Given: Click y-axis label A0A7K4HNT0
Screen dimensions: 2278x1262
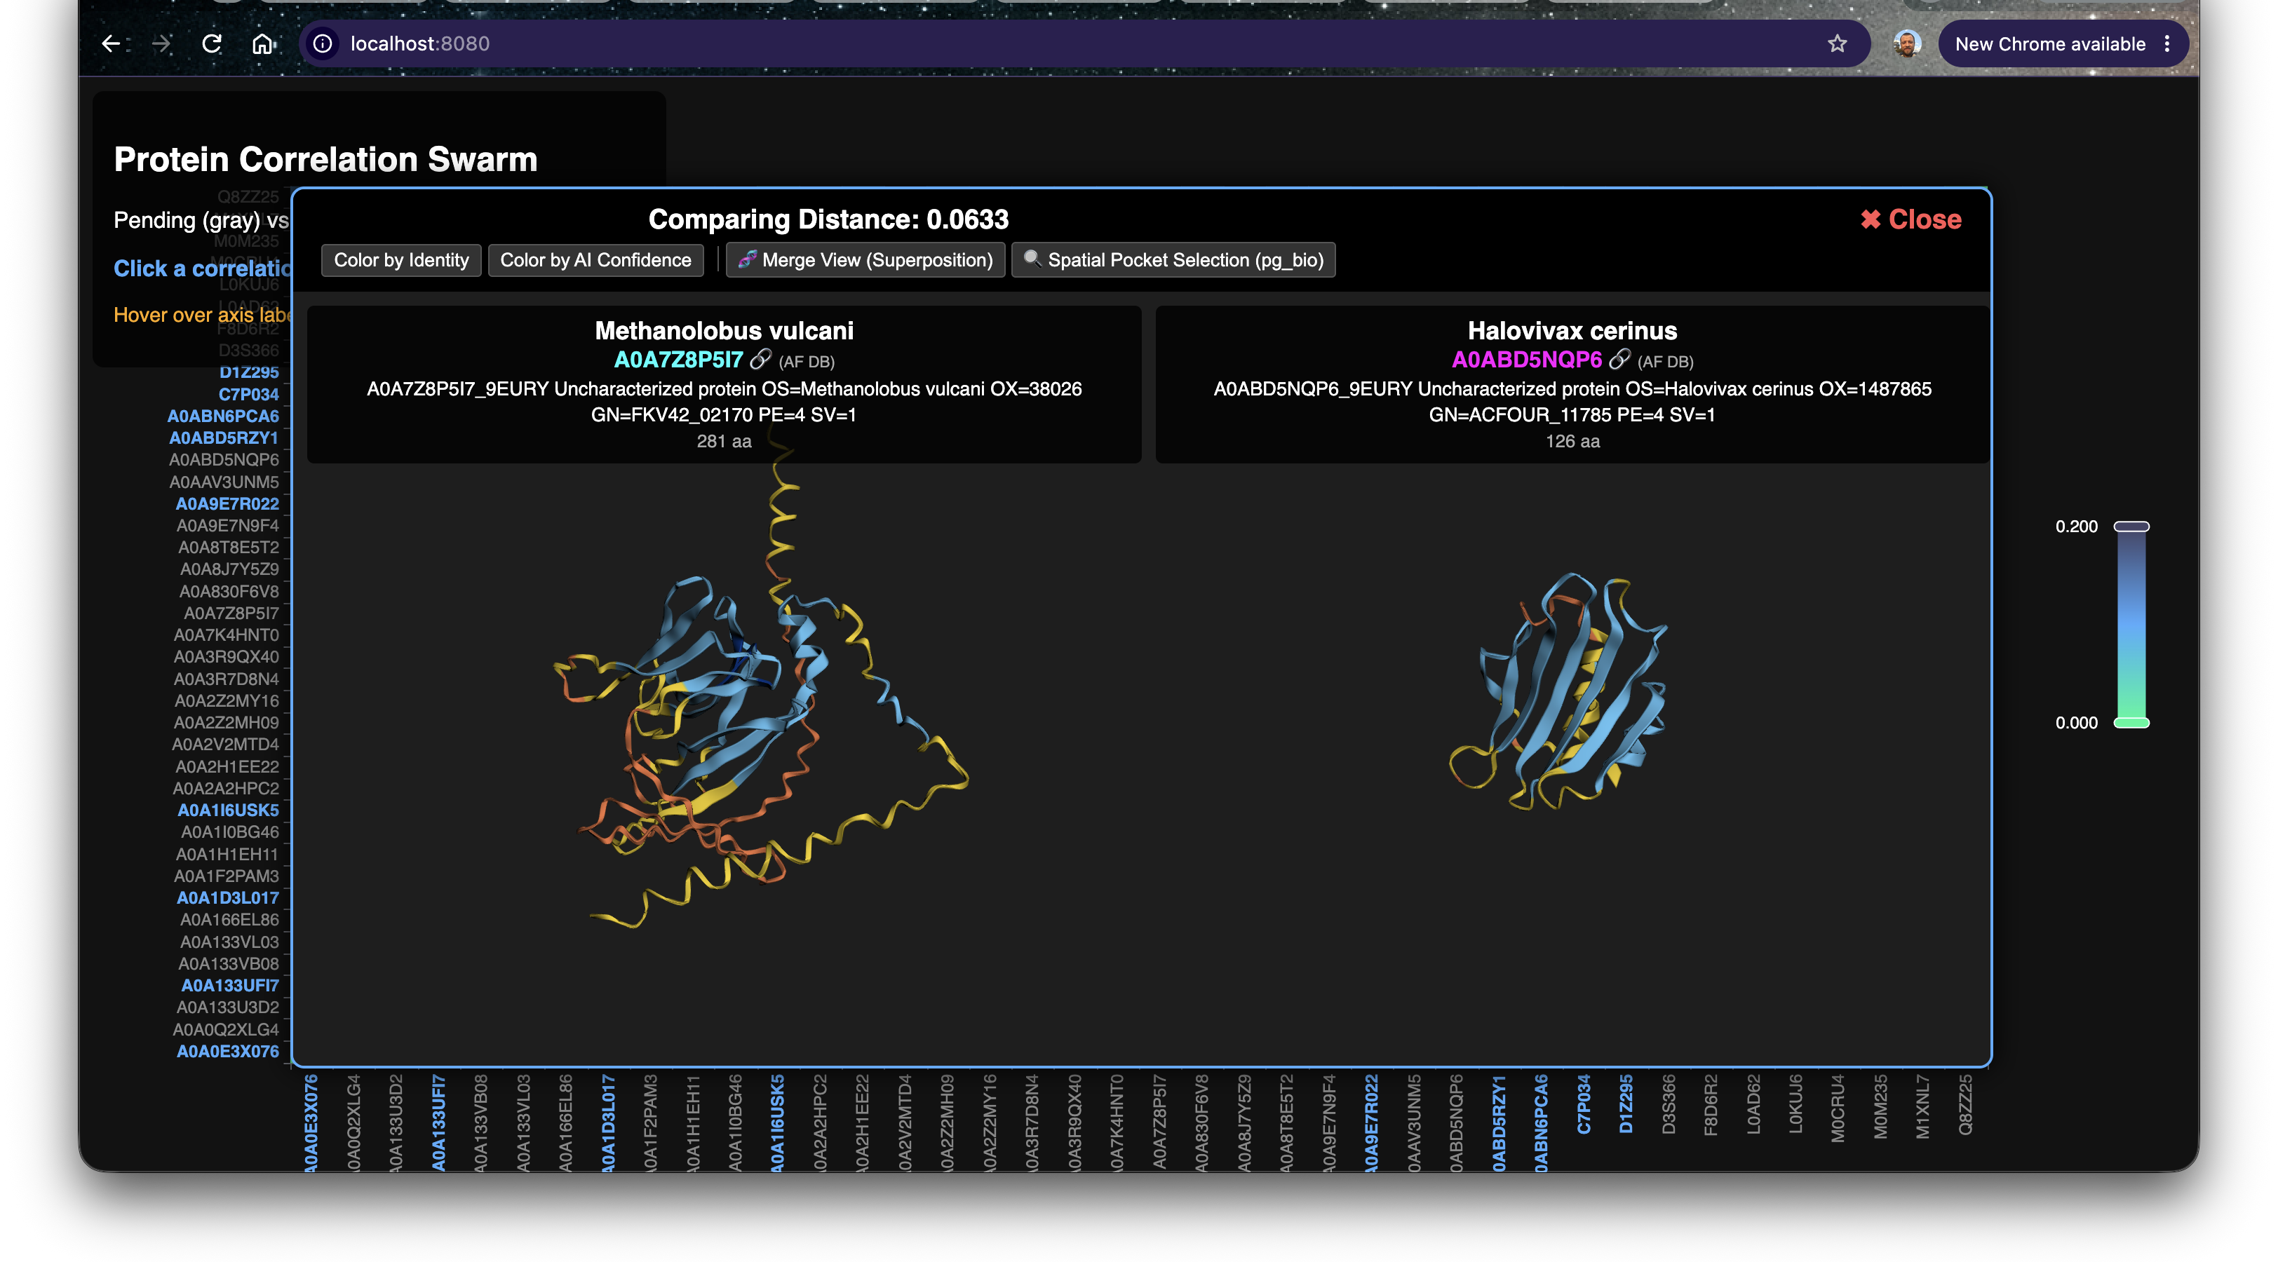Looking at the screenshot, I should tap(227, 635).
